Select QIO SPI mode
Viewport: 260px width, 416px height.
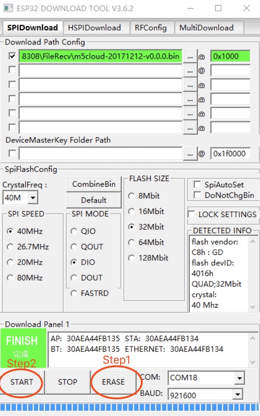[x=83, y=231]
